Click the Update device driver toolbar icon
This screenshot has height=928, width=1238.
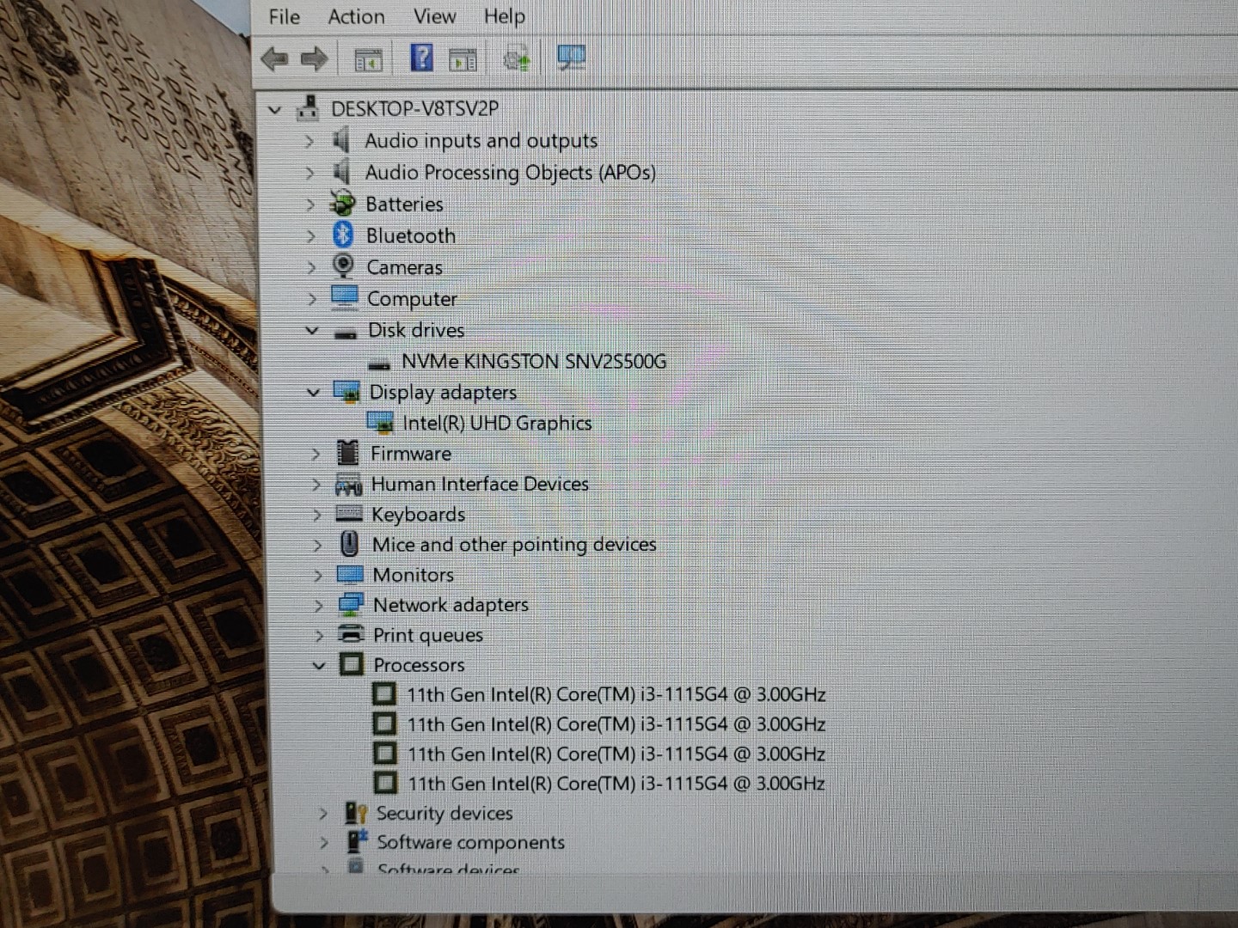516,59
